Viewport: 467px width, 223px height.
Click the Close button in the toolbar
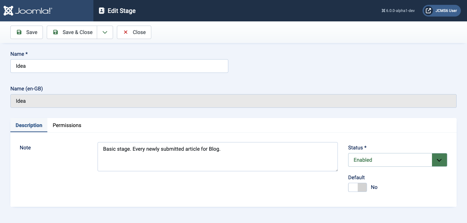click(x=134, y=32)
